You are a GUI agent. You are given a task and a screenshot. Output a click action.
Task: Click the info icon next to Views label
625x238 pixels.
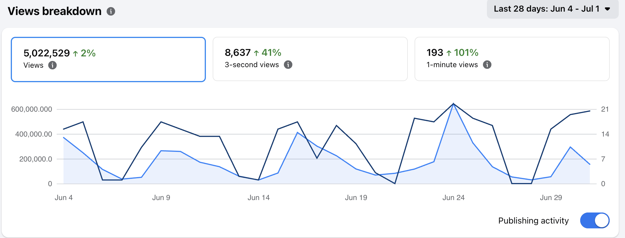click(52, 65)
